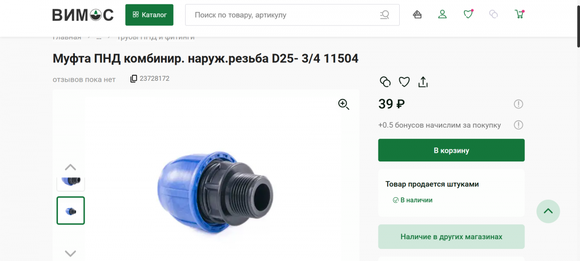Show next thumbnails with down chevron
The image size is (580, 261).
click(x=71, y=253)
